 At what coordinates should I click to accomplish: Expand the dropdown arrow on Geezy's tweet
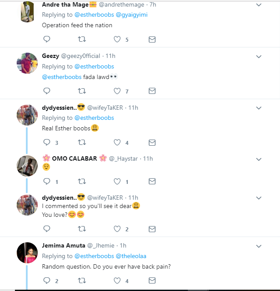[x=258, y=56]
